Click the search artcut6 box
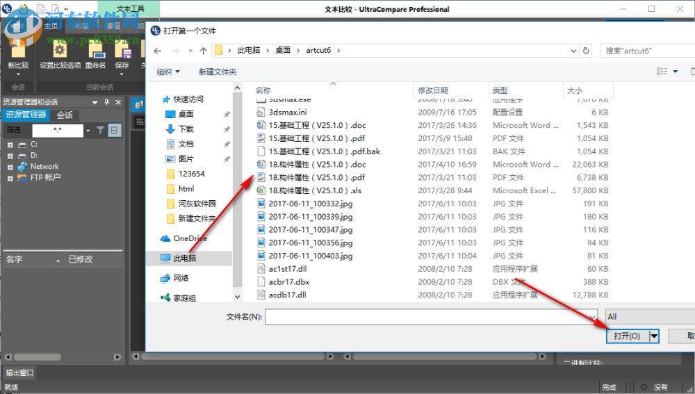Viewport: 695px width, 394px height. (x=647, y=51)
